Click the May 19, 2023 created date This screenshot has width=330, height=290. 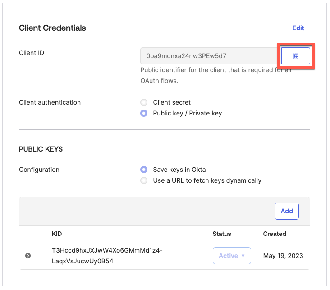[283, 256]
